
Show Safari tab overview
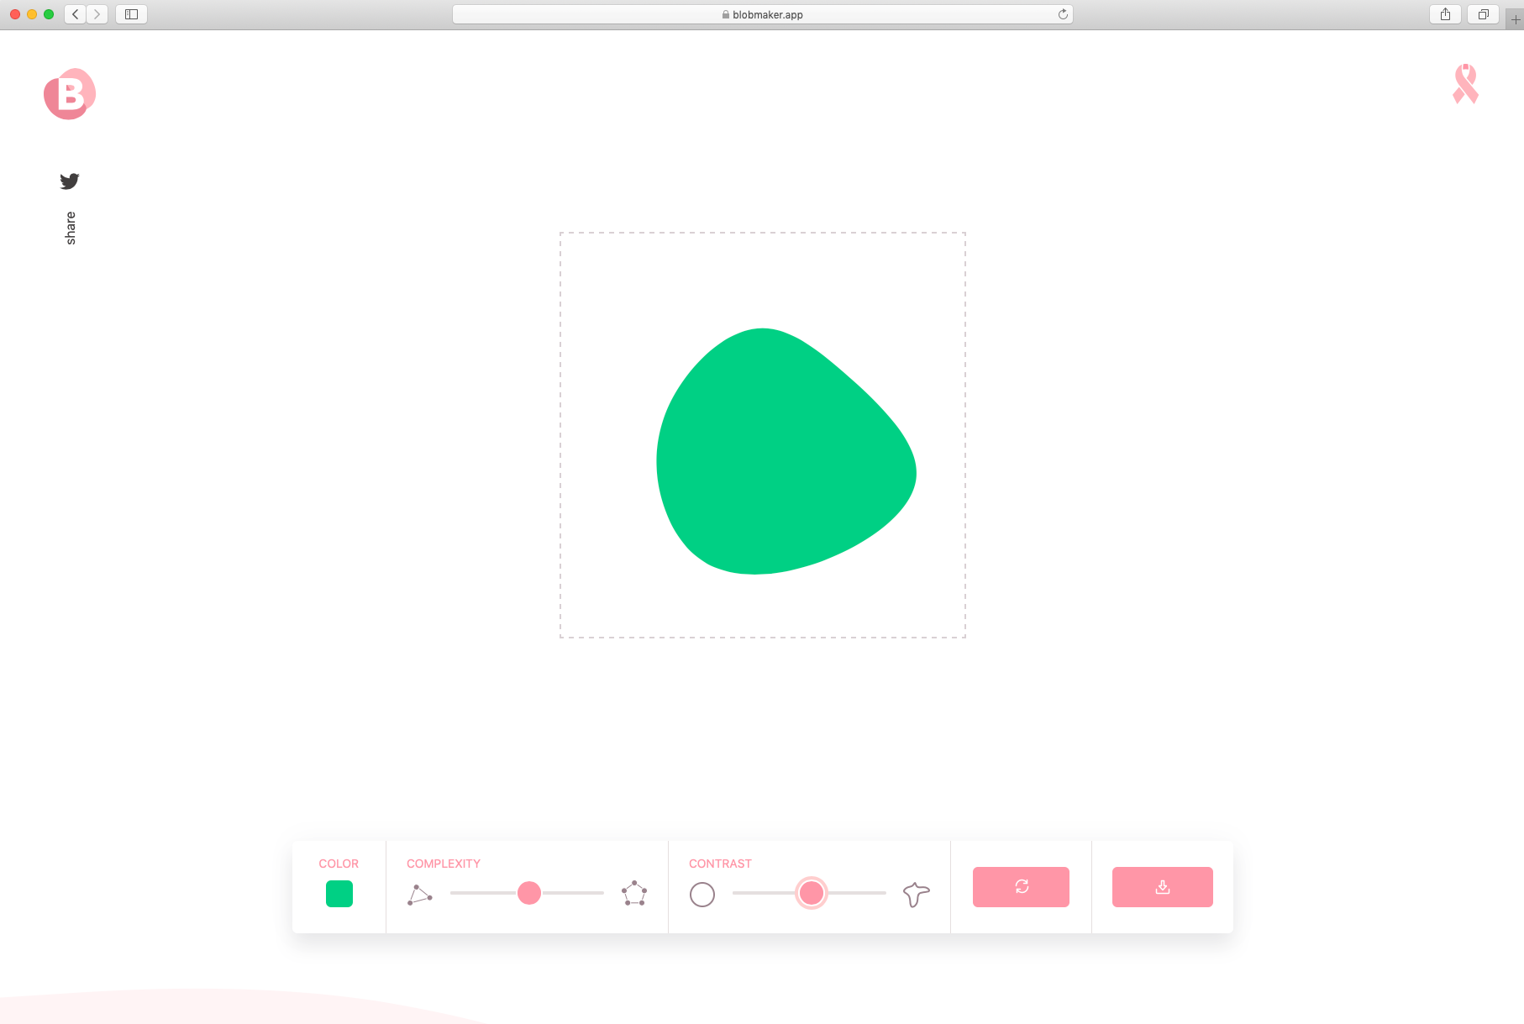tap(1484, 14)
